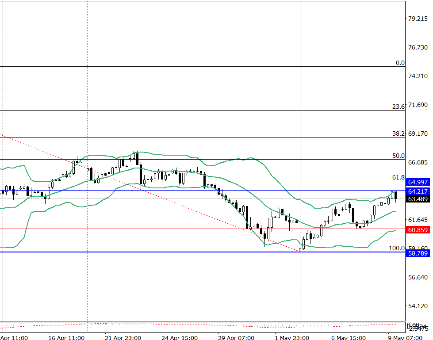
Task: Click the black 63.489 current price tag
Action: pyautogui.click(x=418, y=199)
